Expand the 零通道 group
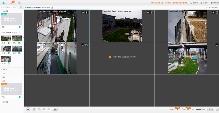This screenshot has height=113, width=219. [4, 69]
